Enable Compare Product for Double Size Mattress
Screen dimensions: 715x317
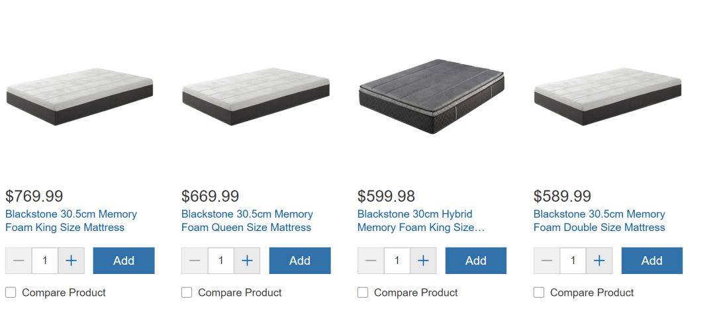(x=538, y=293)
